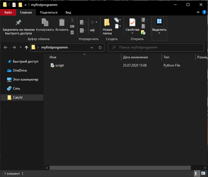Open the address bar history dropdown

coord(92,48)
